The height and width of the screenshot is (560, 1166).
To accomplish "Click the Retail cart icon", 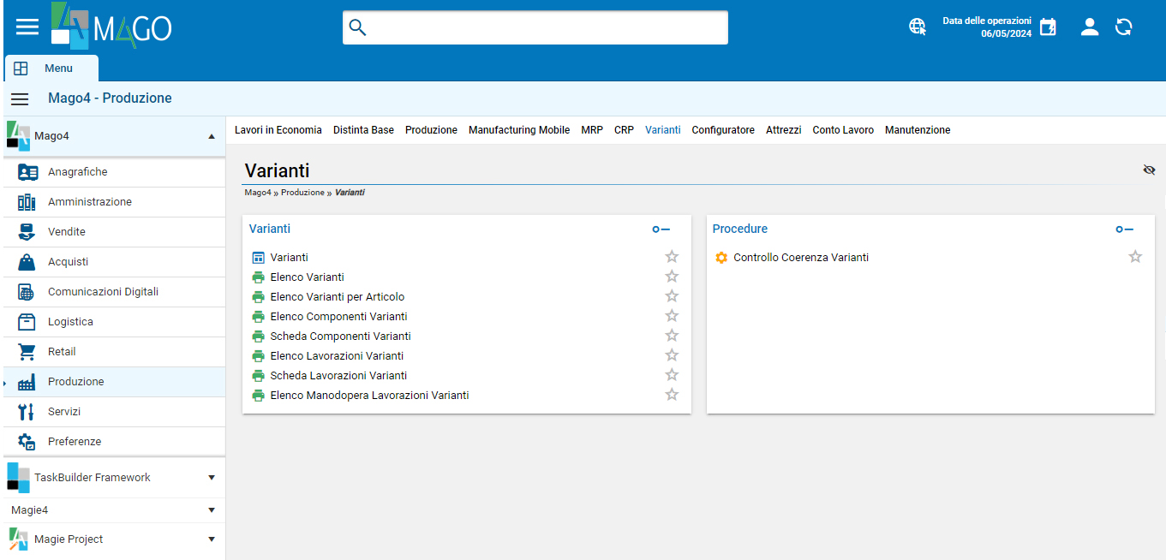I will (27, 352).
